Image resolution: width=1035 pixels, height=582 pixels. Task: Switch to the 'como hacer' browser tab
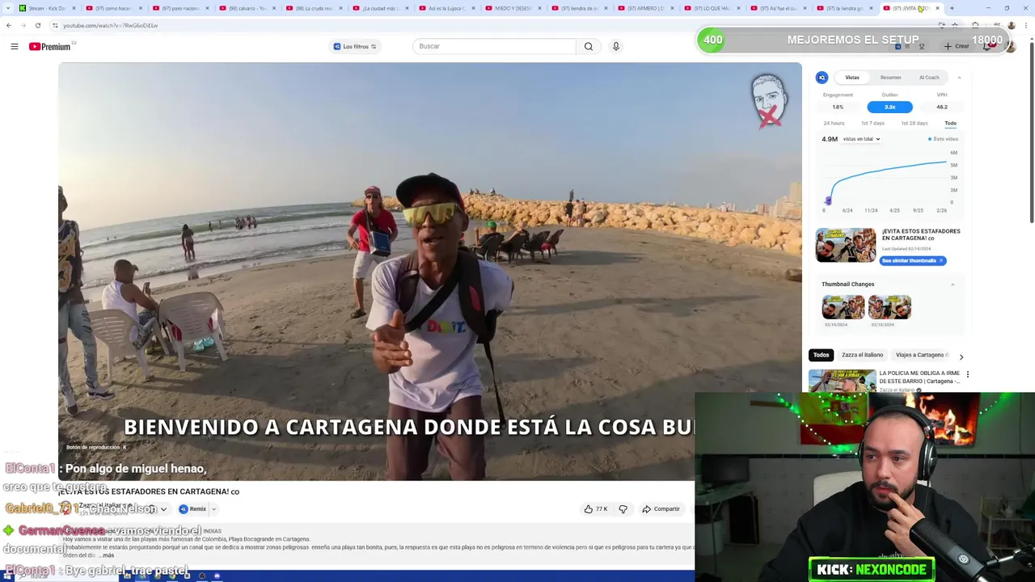point(113,8)
